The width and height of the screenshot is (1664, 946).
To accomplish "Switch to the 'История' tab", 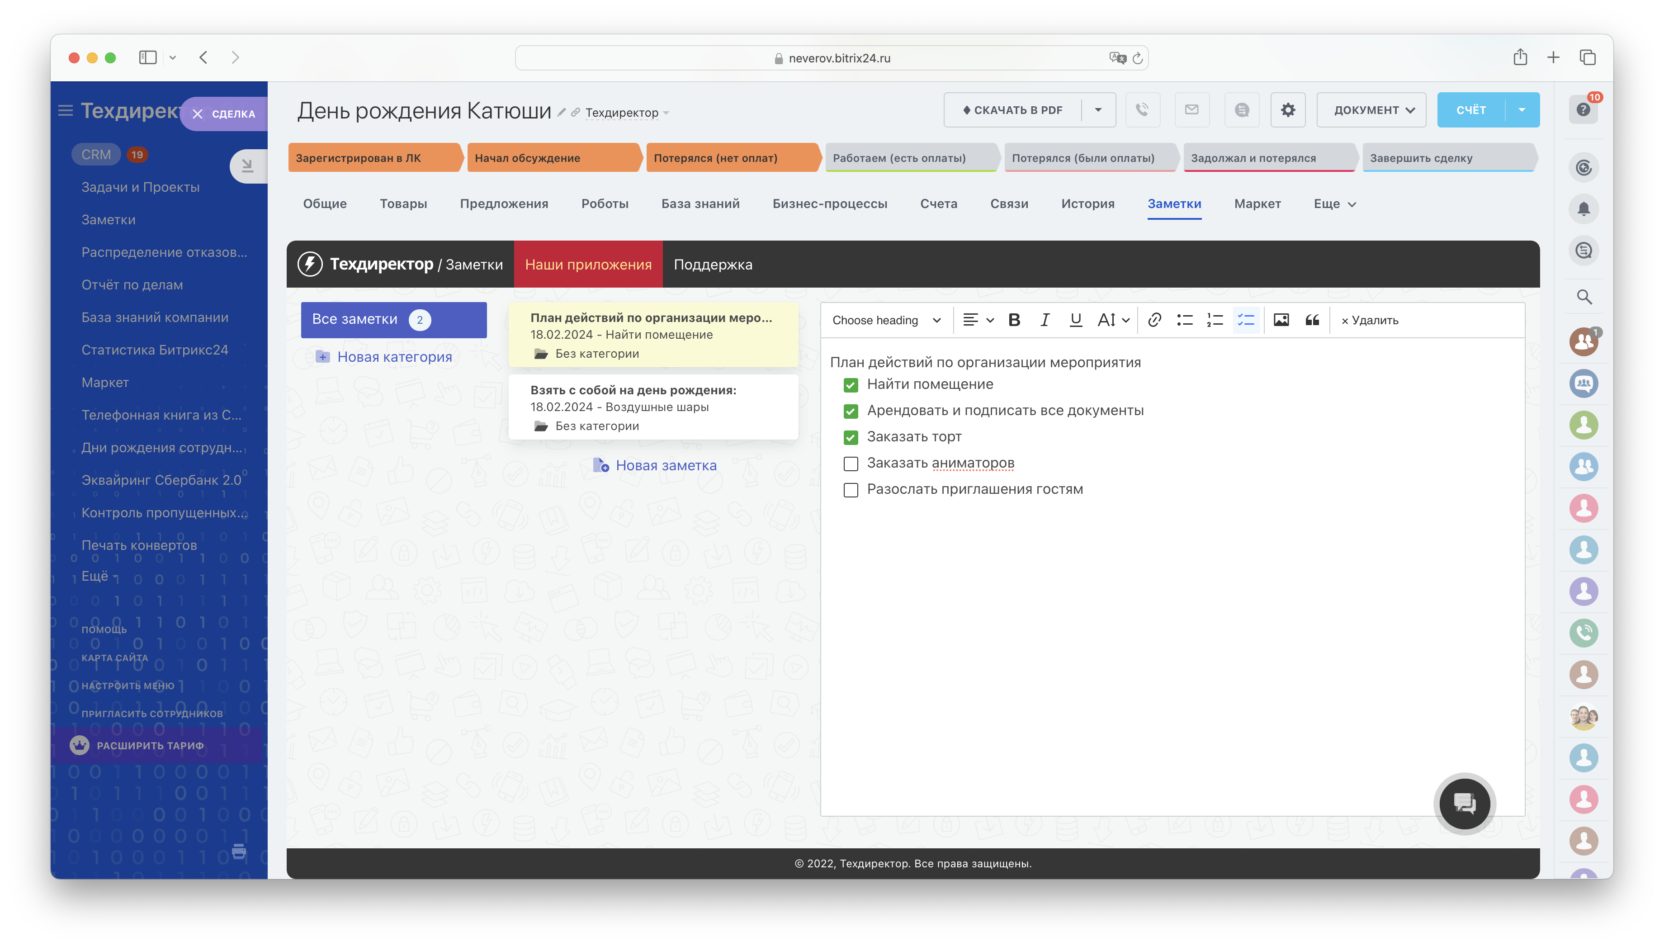I will (1087, 204).
